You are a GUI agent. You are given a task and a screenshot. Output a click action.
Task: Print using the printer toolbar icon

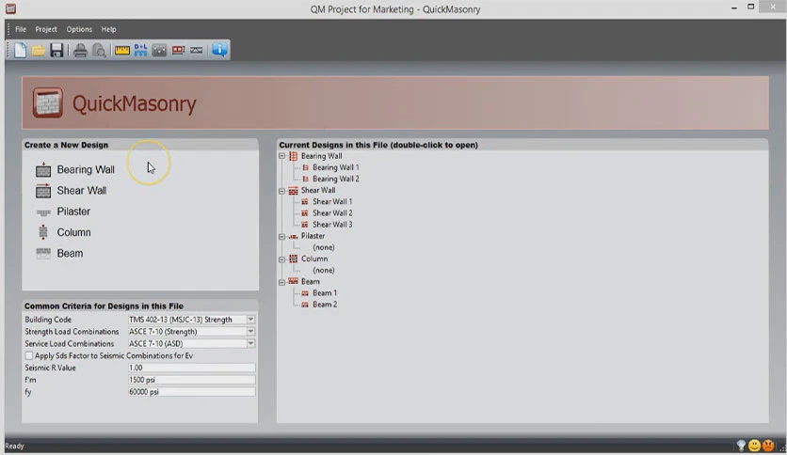click(x=80, y=50)
